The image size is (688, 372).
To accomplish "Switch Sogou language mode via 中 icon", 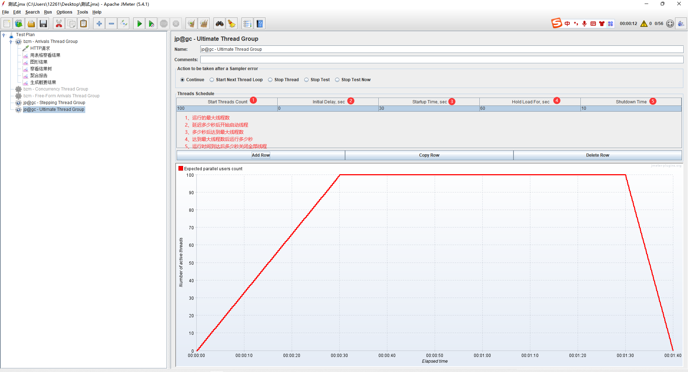I will coord(567,24).
